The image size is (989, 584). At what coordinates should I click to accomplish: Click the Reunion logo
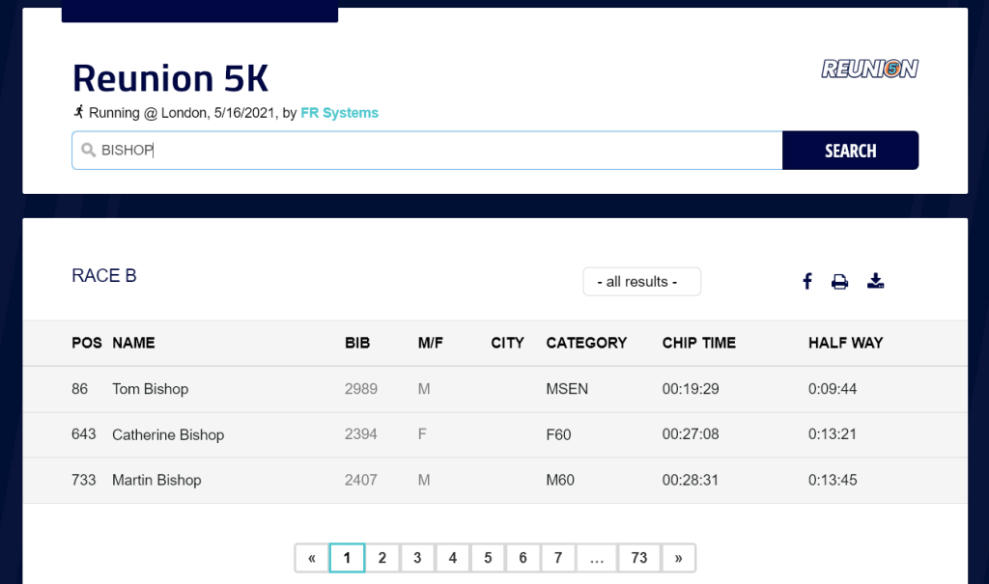(869, 69)
